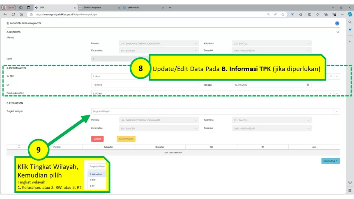Viewport: 354px width, 199px height.
Task: Open the Tanggal calendar picker icon
Action: coord(308,85)
